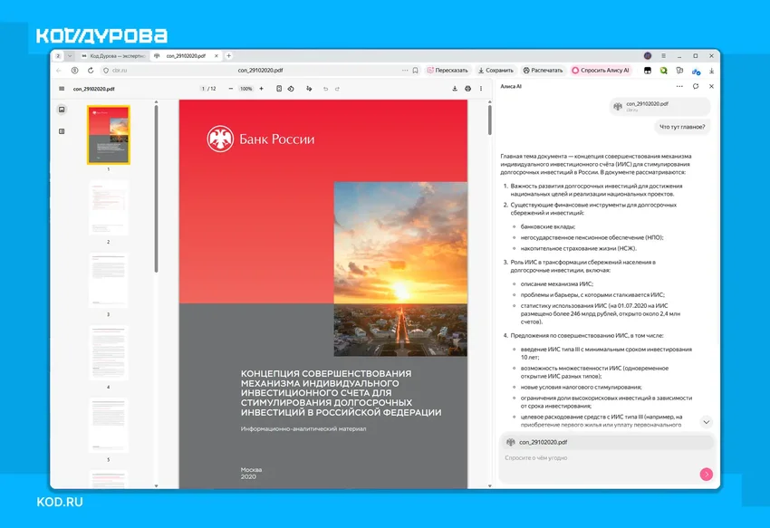
Task: Show page thumbnails view in sidebar
Action: pos(62,110)
